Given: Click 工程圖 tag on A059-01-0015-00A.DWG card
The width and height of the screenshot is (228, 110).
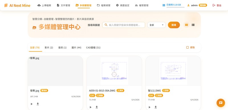Looking at the screenshot, I should 100,96.
